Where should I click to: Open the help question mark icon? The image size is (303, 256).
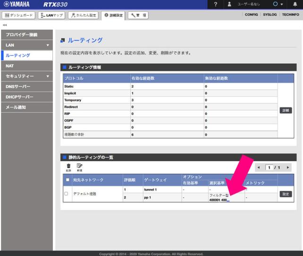pos(216,4)
